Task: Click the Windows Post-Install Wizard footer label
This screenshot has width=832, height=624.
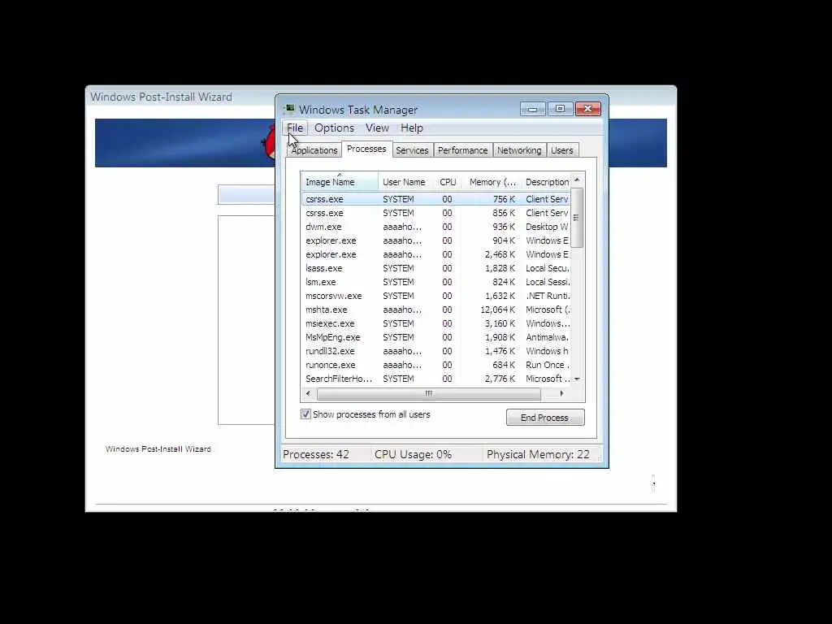Action: pos(158,448)
